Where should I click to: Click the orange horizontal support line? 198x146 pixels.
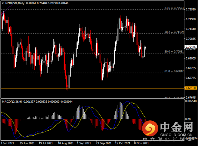coord(92,88)
